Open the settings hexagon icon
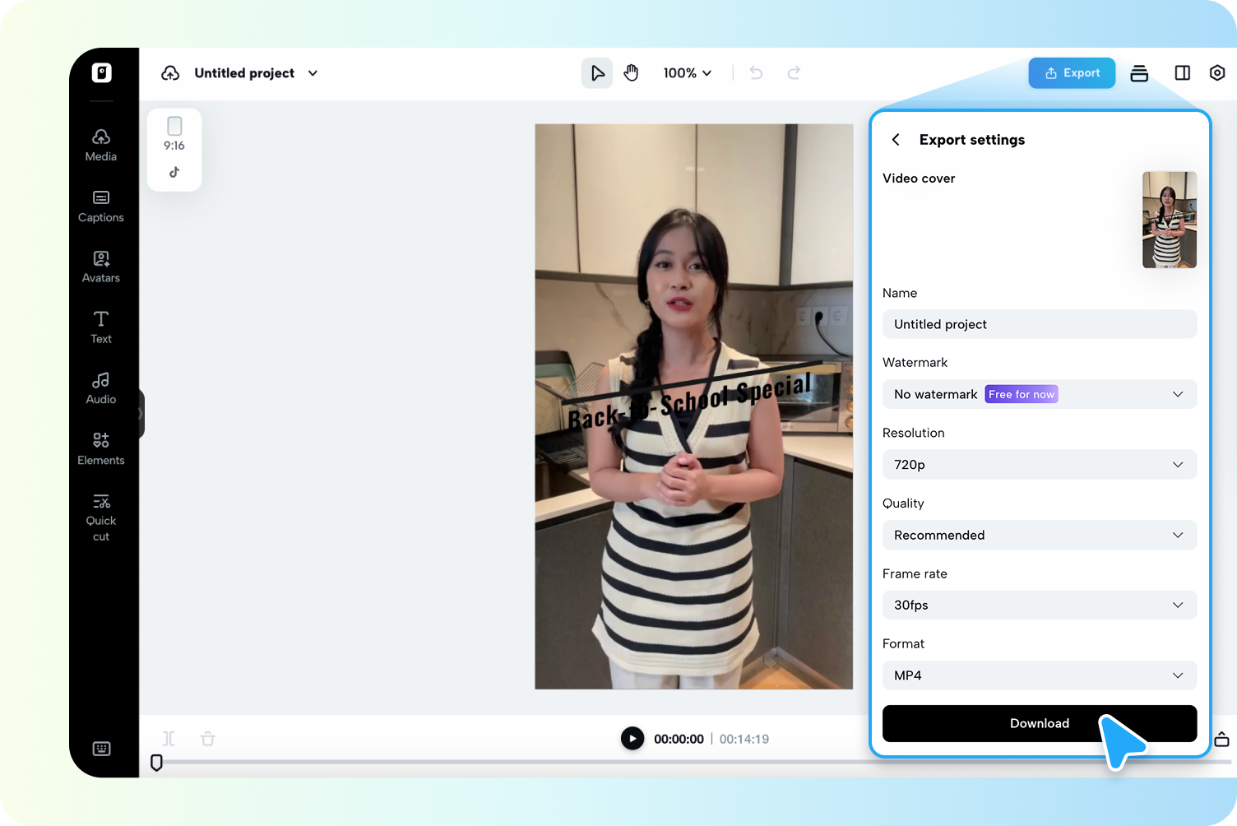Screen dimensions: 1237x826 tap(1217, 73)
